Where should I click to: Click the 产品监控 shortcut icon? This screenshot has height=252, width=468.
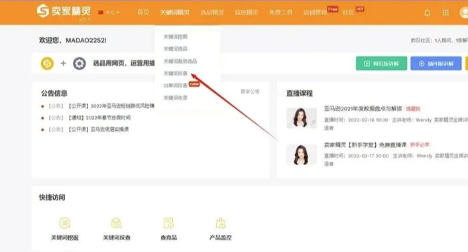coord(221,223)
